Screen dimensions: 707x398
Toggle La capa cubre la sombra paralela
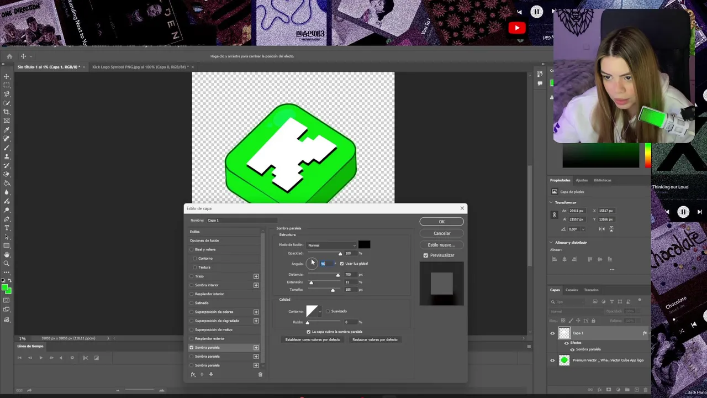(x=309, y=332)
